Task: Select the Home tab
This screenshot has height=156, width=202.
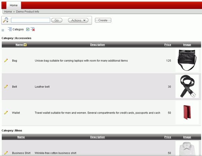Action: click(14, 5)
